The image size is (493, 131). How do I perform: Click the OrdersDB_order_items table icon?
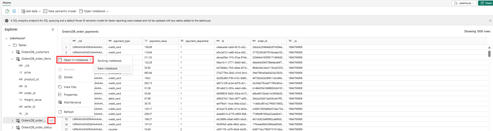coord(18,59)
